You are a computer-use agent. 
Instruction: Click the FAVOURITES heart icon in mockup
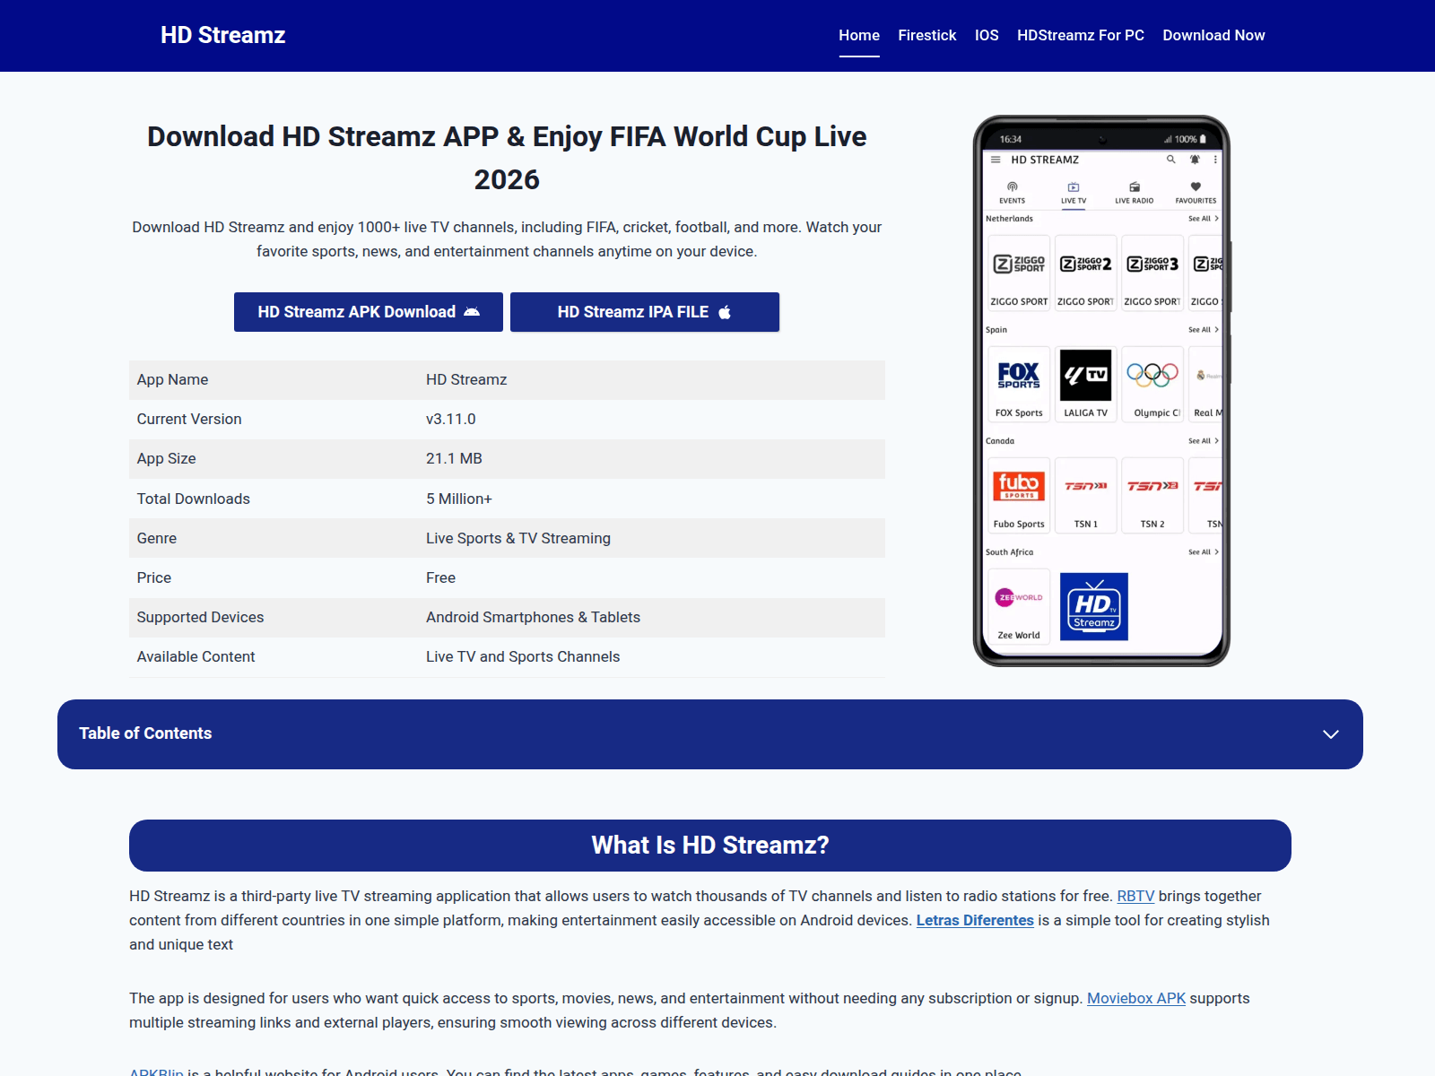pos(1196,187)
